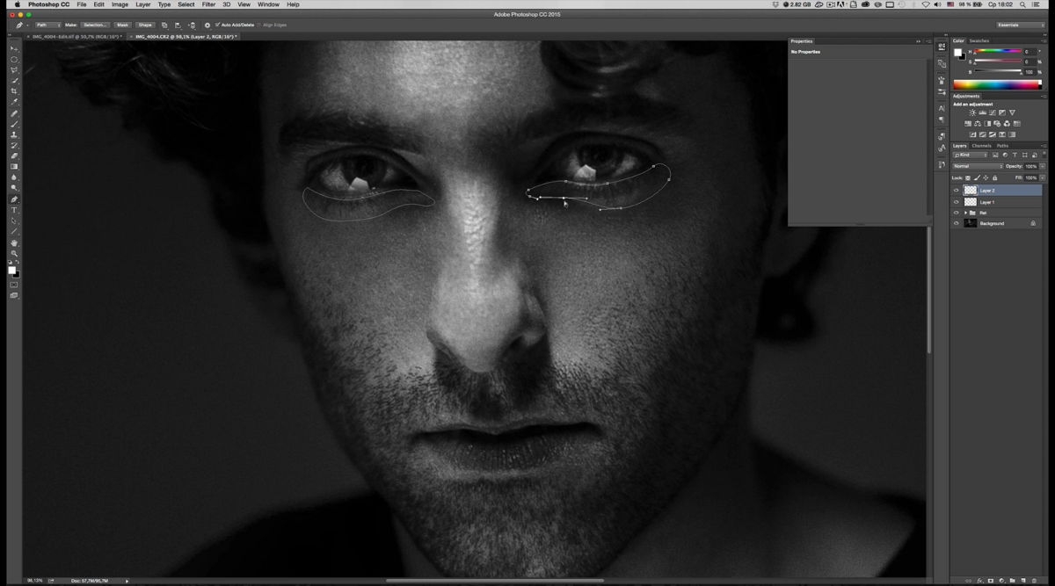1055x586 pixels.
Task: Select the Crop tool
Action: 14,91
